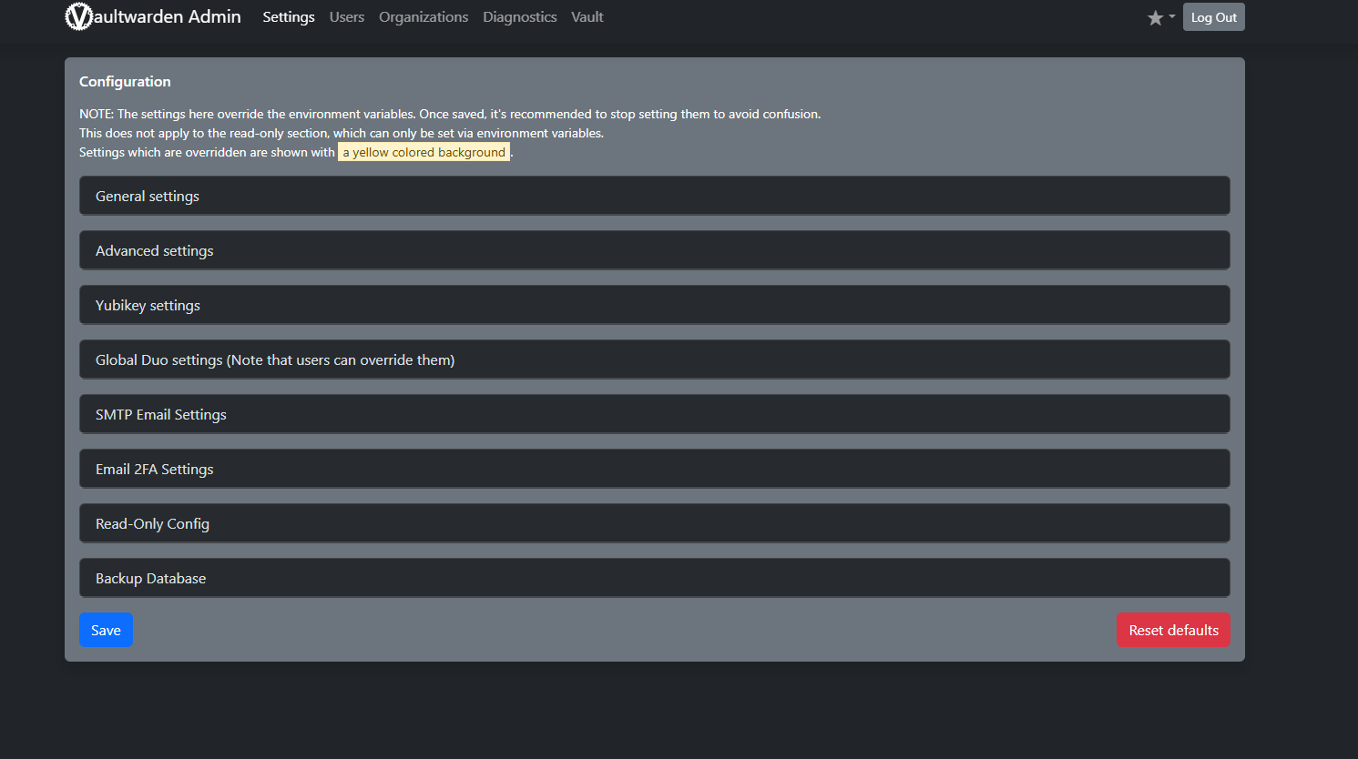Go to the Settings nav tab
This screenshot has height=759, width=1358.
289,17
